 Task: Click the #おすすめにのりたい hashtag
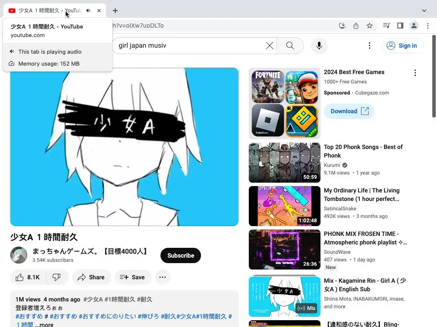tap(108, 316)
